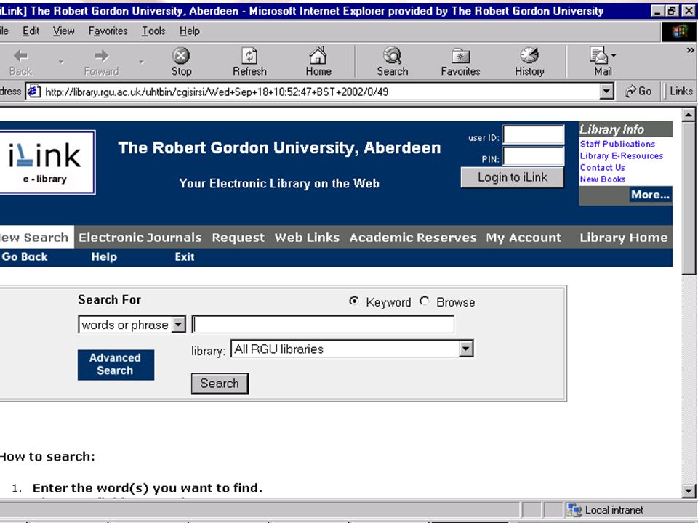Open the words or phrase dropdown
698x523 pixels.
179,325
